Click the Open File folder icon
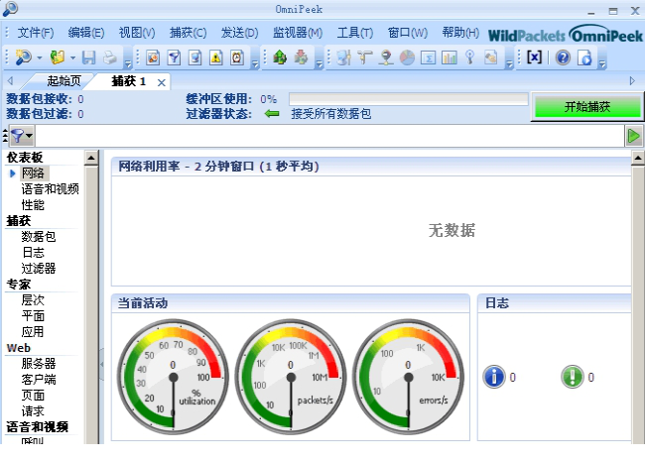The width and height of the screenshot is (645, 461). click(58, 58)
